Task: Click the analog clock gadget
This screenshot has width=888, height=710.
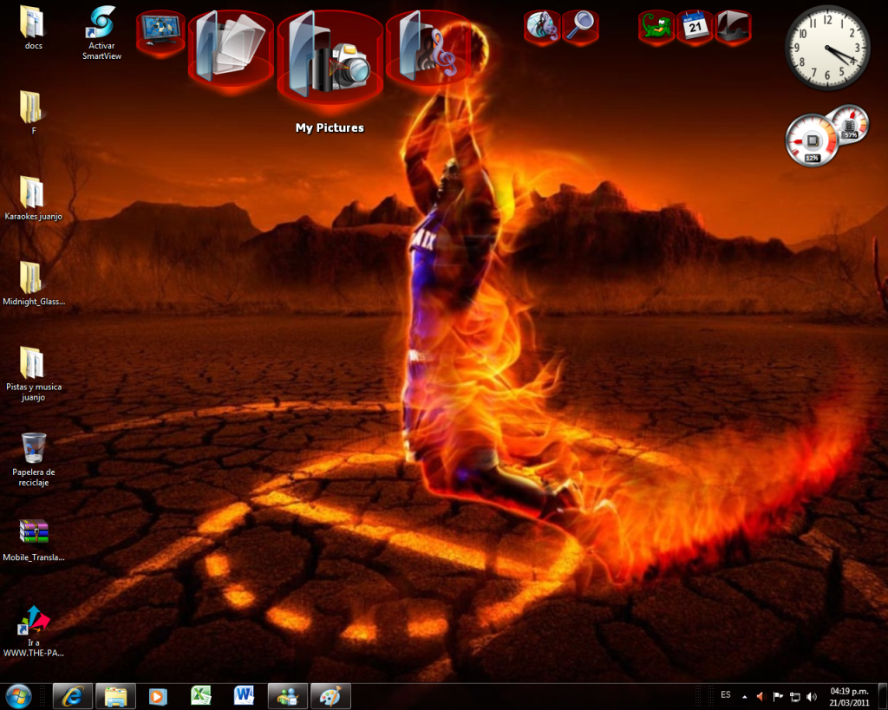Action: 827,48
